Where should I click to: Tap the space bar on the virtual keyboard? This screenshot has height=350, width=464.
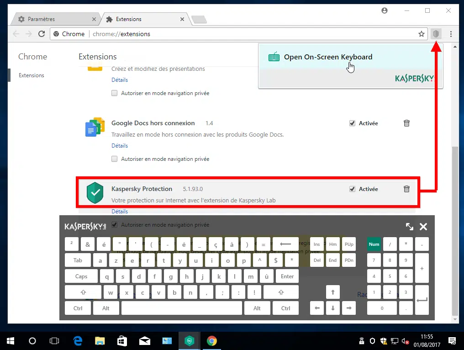click(182, 308)
